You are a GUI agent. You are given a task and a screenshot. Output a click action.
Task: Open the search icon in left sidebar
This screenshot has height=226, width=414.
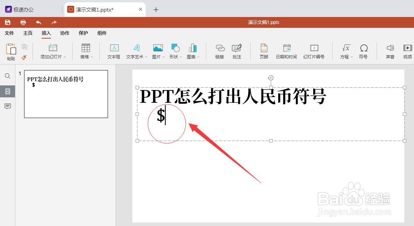pos(8,76)
